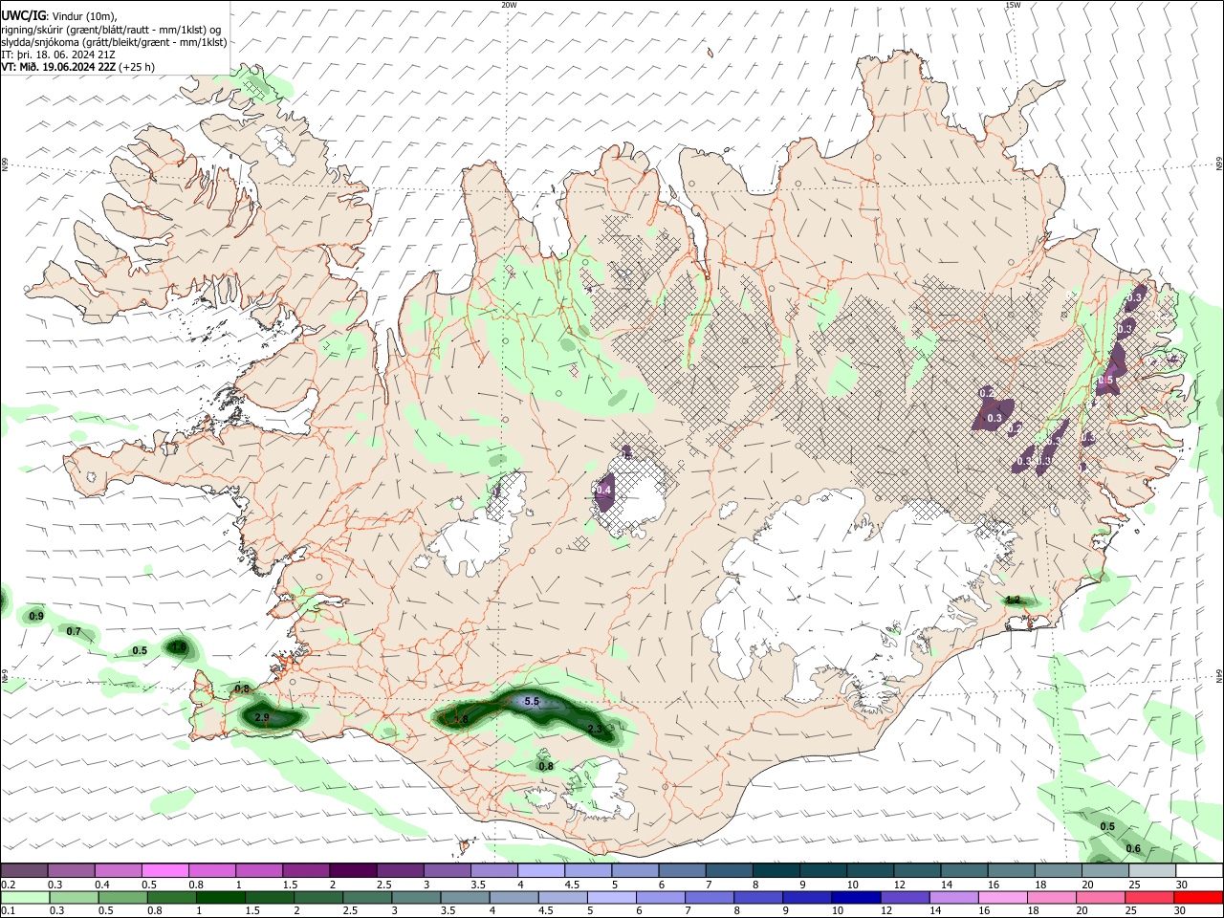Click the 15W longitude label
The image size is (1224, 918).
point(1013,5)
